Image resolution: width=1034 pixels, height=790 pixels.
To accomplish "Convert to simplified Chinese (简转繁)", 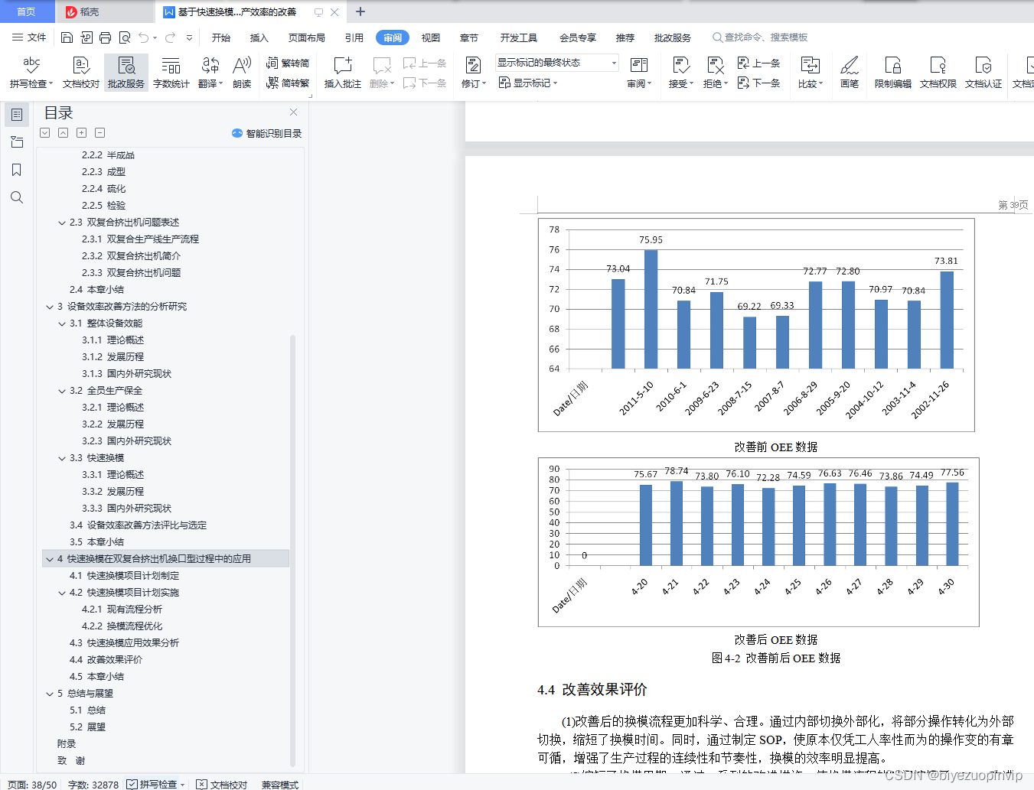I will click(288, 83).
